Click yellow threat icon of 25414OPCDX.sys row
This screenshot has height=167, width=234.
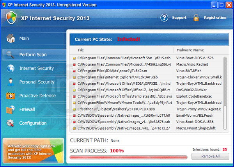click(74, 109)
